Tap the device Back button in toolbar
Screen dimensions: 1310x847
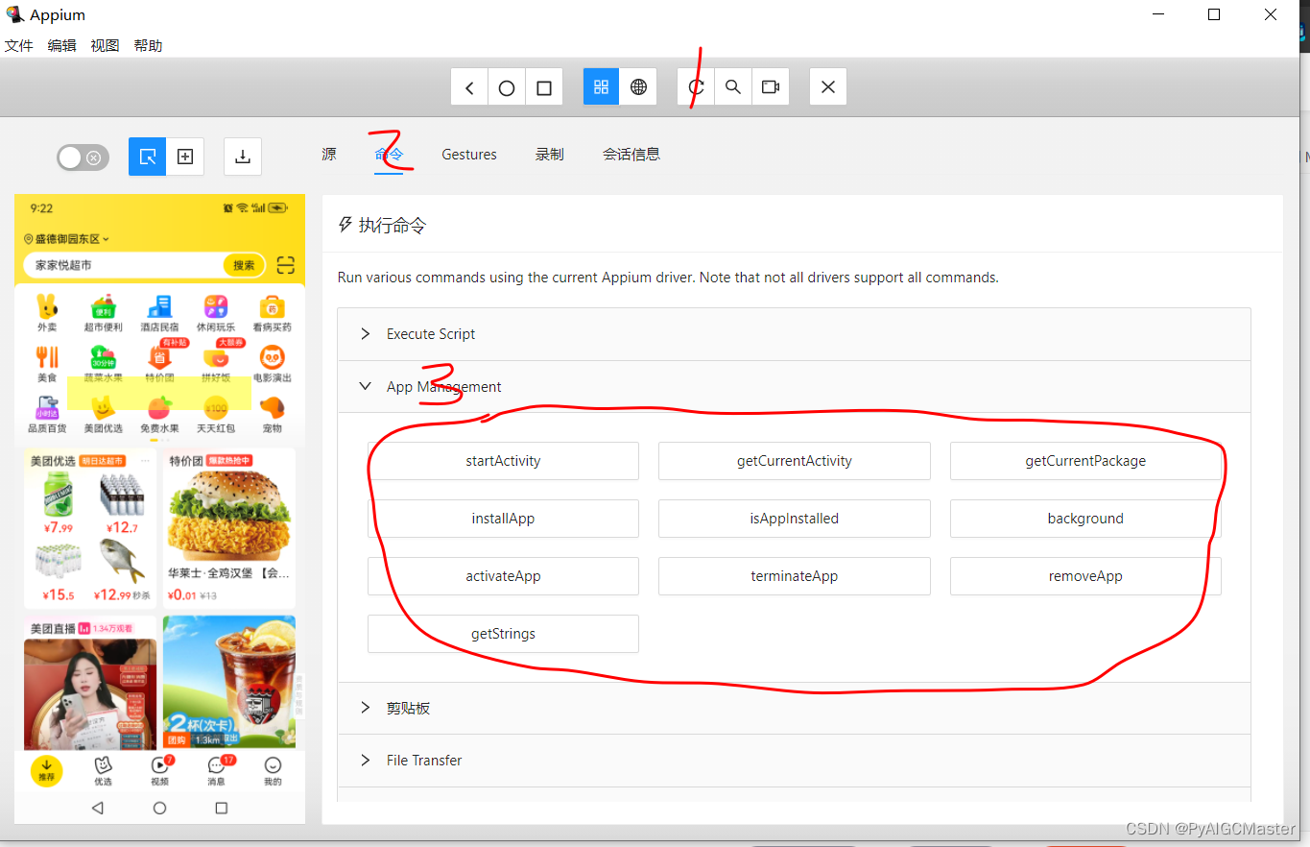coord(469,87)
